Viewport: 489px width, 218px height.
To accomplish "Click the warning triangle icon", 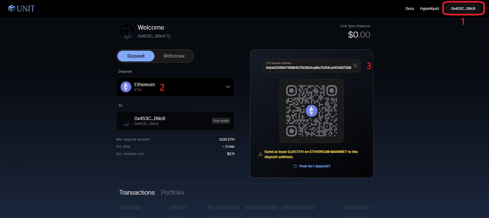I will click(x=260, y=154).
